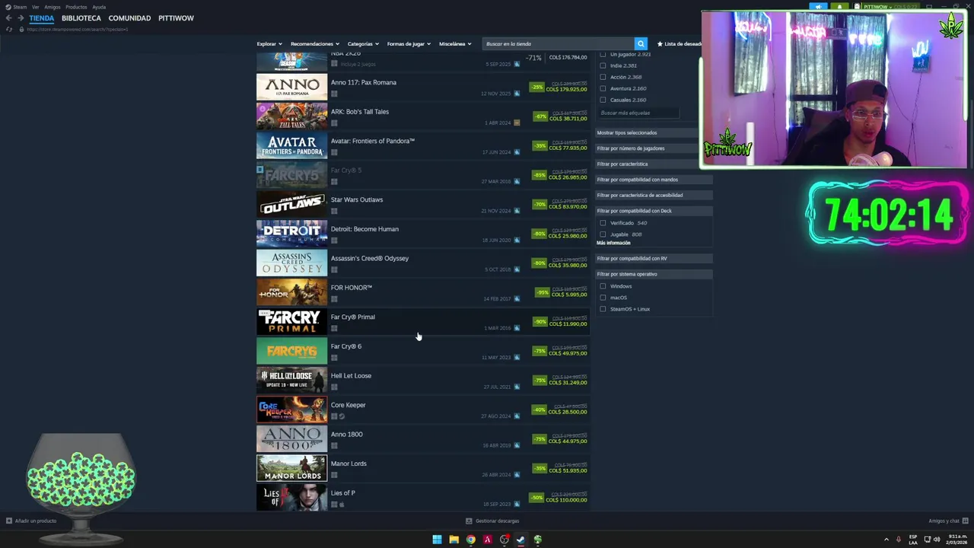Show hidden system tray icons
Viewport: 974px width, 548px height.
886,540
